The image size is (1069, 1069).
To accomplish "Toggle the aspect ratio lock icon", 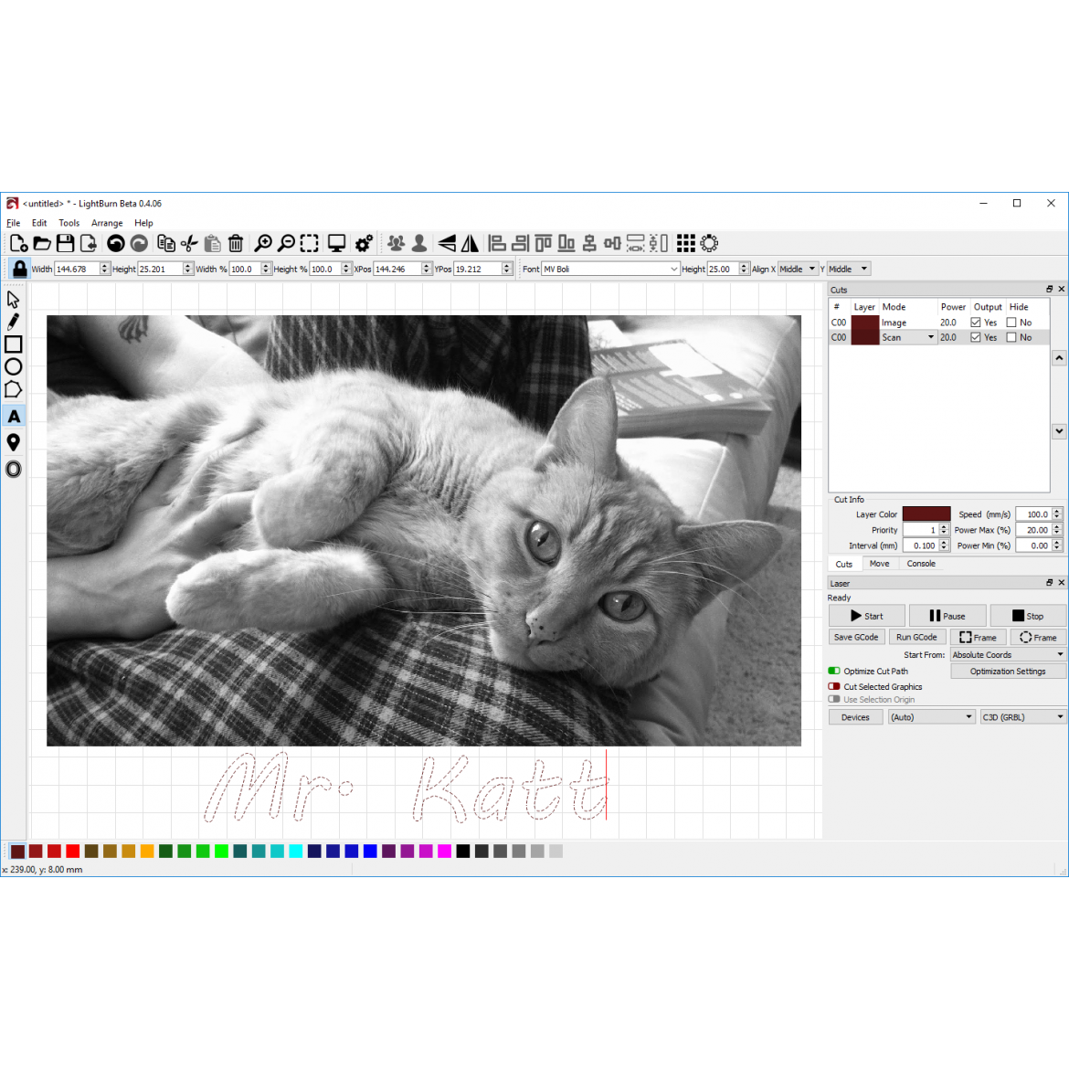I will coord(19,269).
